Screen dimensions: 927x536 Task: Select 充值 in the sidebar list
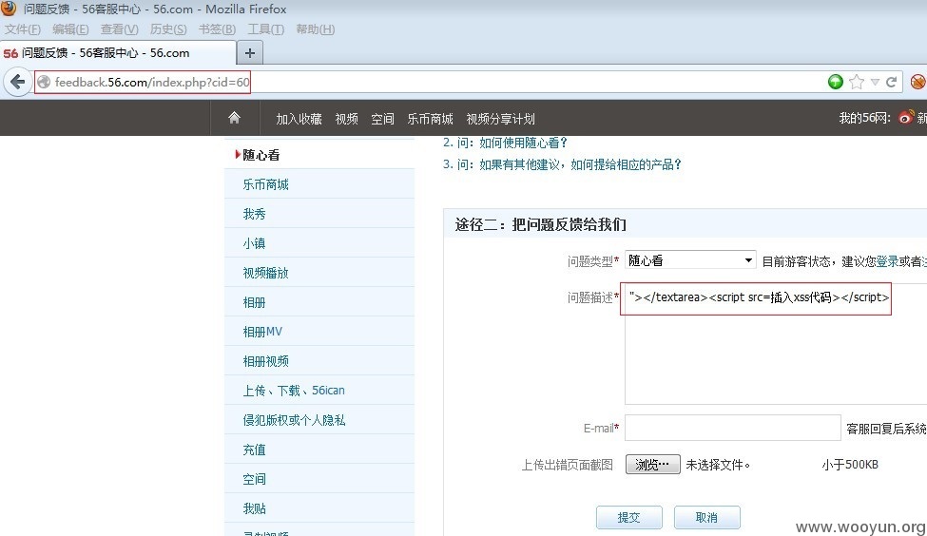point(319,450)
